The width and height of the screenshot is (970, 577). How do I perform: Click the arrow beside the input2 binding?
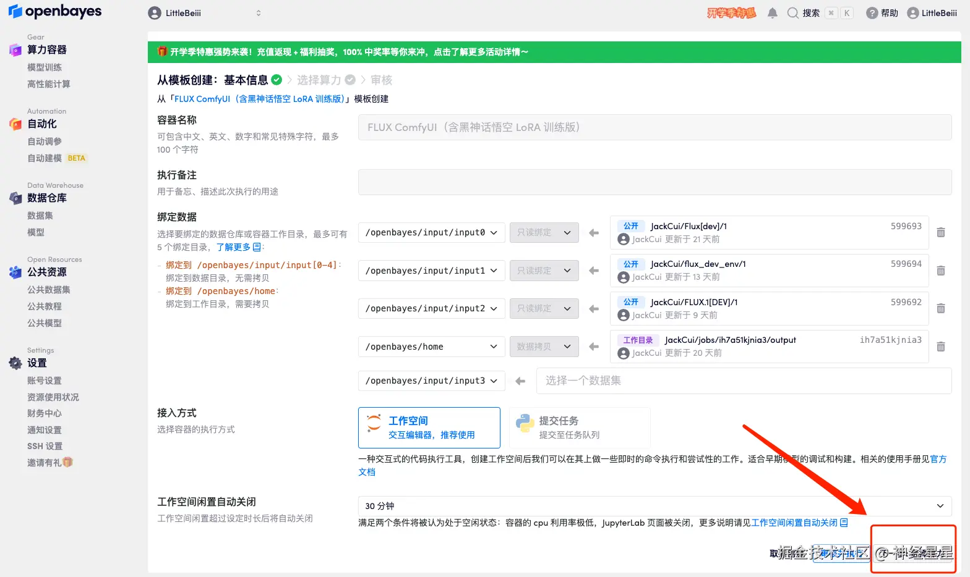pyautogui.click(x=594, y=309)
